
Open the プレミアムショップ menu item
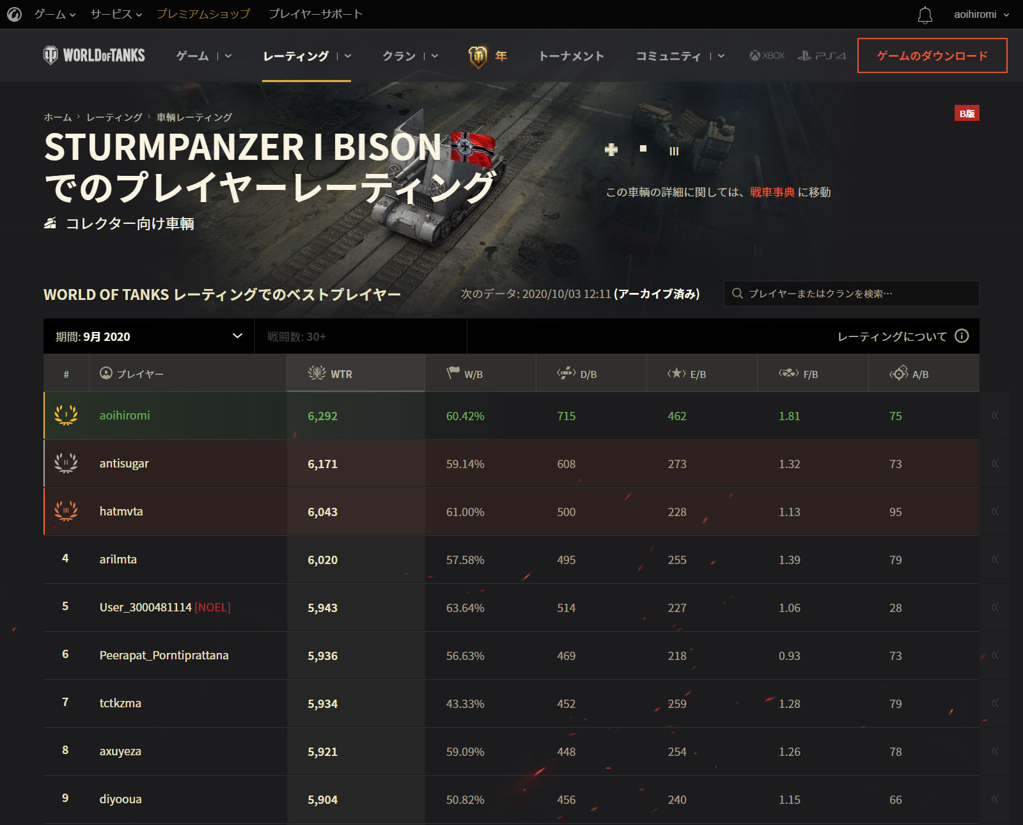pyautogui.click(x=203, y=14)
